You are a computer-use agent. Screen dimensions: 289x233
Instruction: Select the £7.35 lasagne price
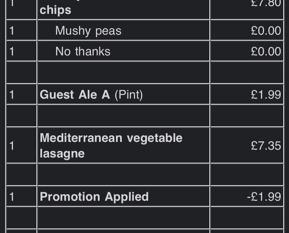[266, 145]
